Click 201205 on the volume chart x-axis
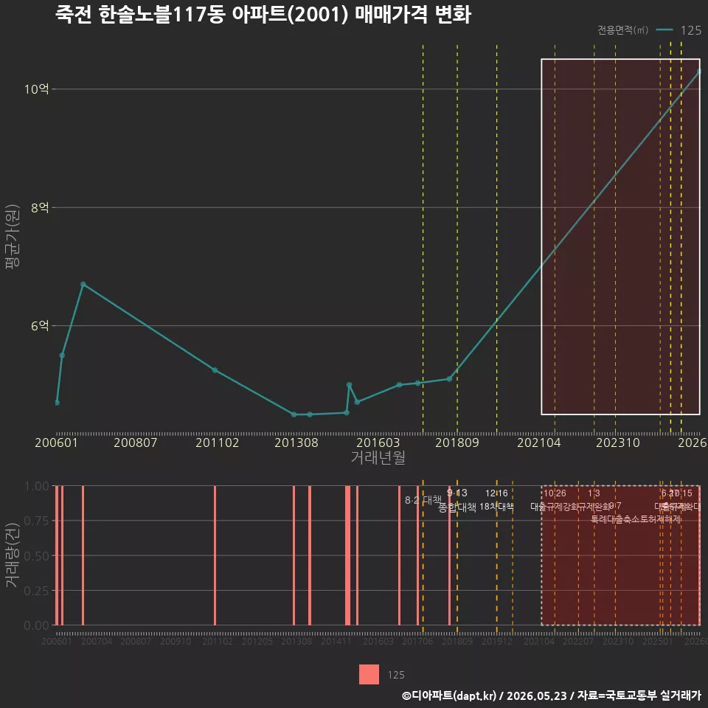Viewport: 708px width, 708px height. [x=257, y=641]
